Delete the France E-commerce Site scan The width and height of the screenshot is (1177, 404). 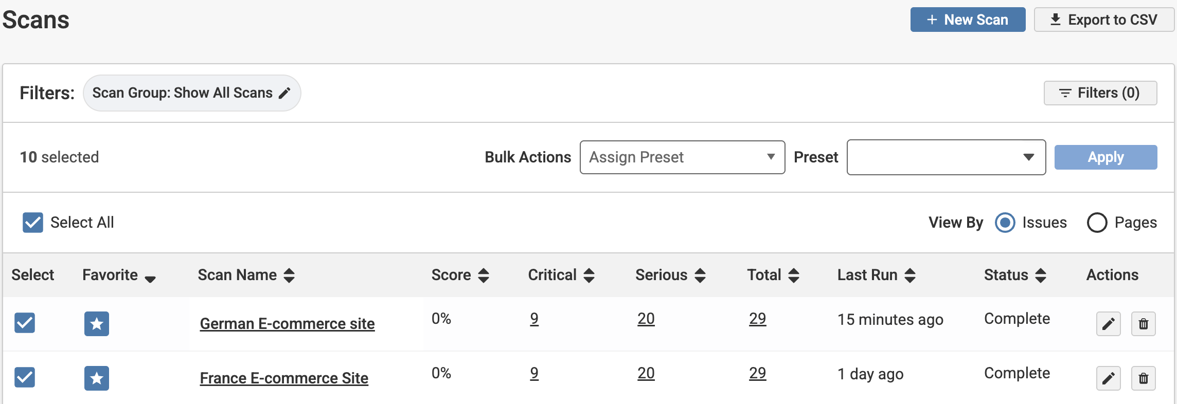click(1143, 378)
